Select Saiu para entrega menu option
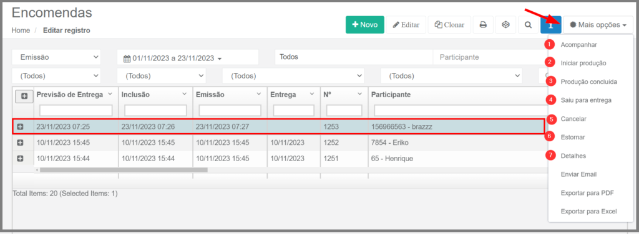The width and height of the screenshot is (639, 234). 585,100
